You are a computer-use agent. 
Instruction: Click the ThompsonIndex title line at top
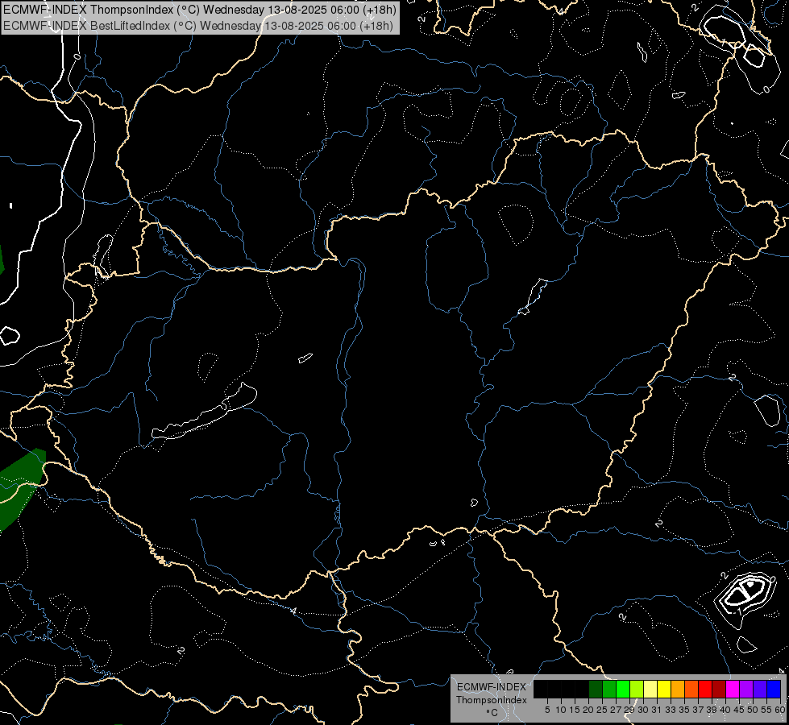(200, 9)
